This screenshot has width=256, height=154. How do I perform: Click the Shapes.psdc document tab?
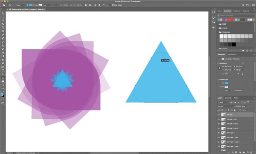point(27,10)
